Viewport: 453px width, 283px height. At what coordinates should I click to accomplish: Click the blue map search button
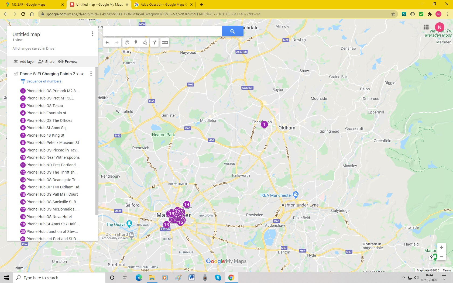[x=232, y=31]
